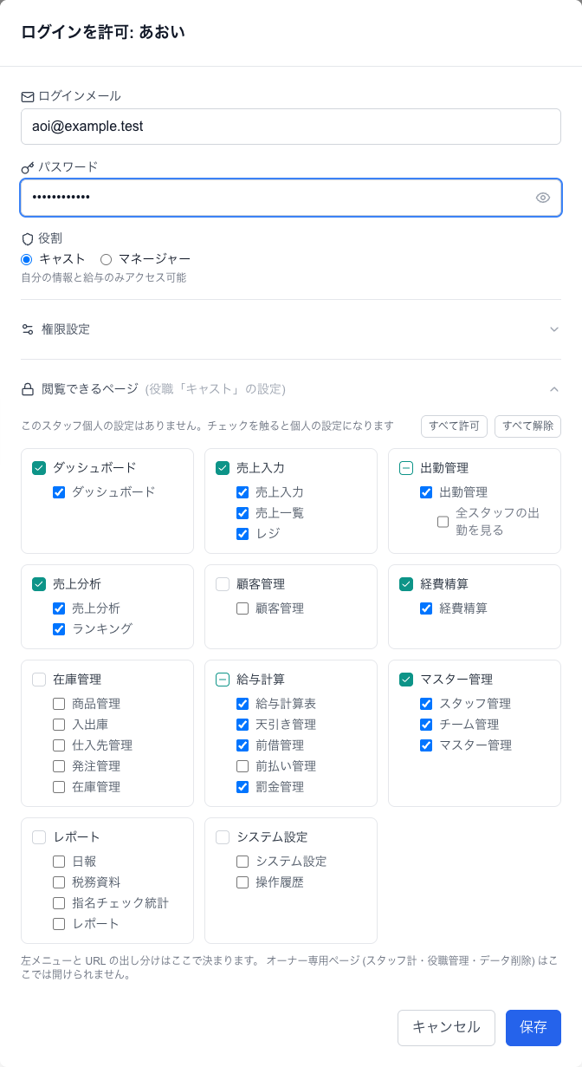Check the 日報 checkbox
Screen dimensions: 582x1067
[x=59, y=862]
